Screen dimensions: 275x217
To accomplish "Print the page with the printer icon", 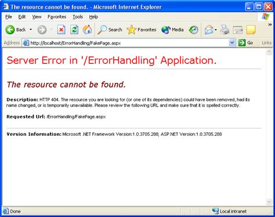I will click(225, 30).
